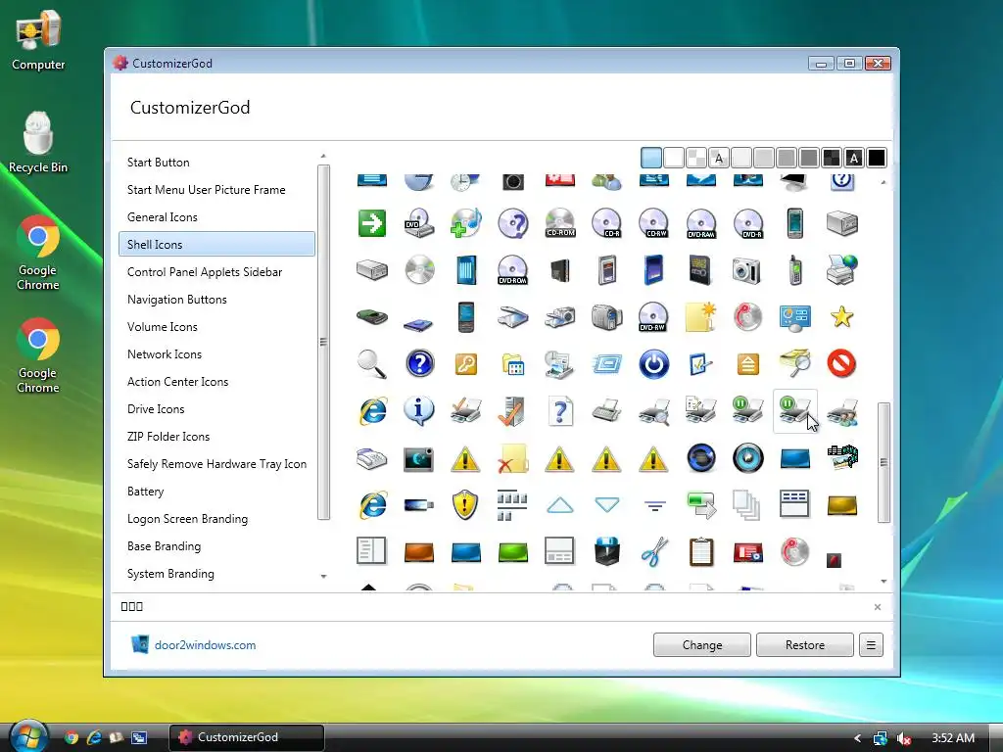Open the Start Button category
The image size is (1003, 752).
click(216, 163)
